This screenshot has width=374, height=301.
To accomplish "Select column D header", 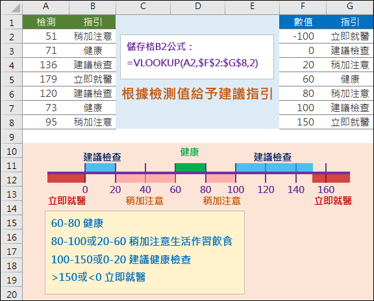I will pyautogui.click(x=197, y=7).
